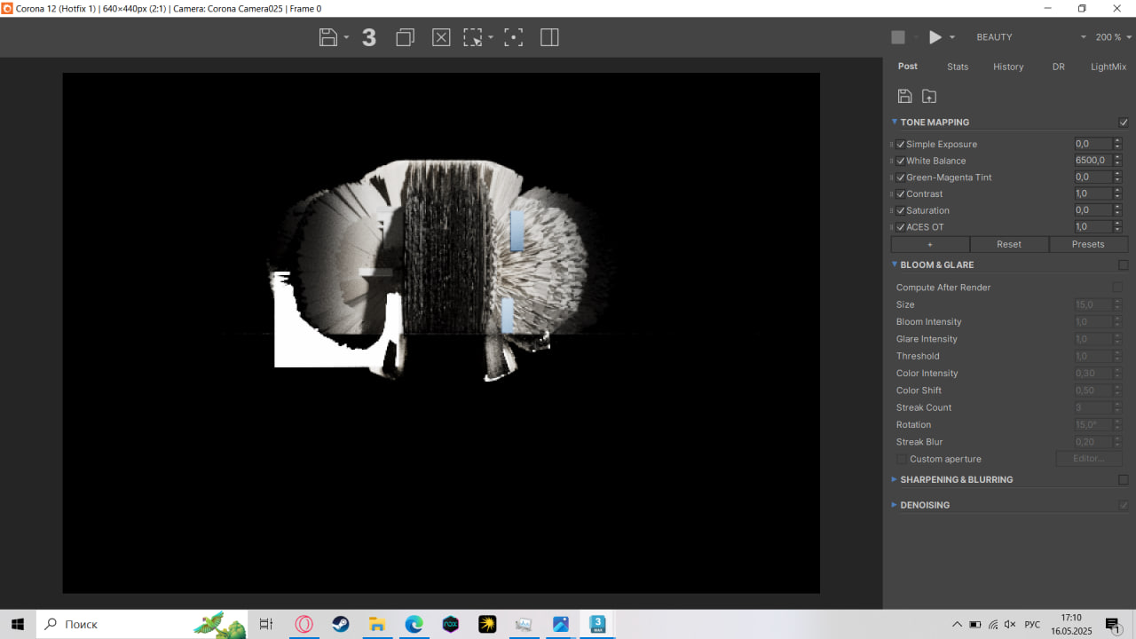Click the load post-processing config icon

(929, 96)
